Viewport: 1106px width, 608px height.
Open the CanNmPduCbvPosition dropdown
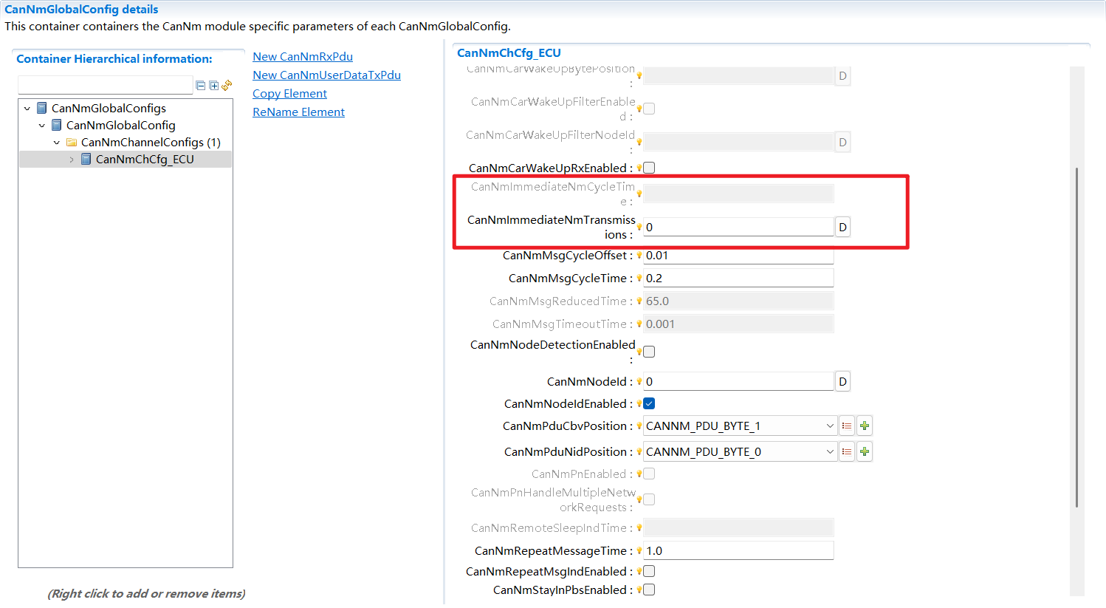click(x=830, y=426)
